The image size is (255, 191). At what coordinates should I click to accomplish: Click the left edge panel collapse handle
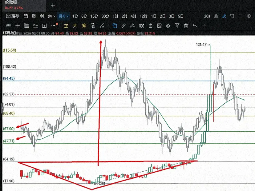tap(2, 108)
